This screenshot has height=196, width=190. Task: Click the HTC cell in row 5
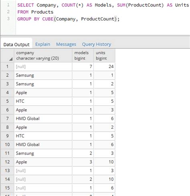(x=43, y=101)
